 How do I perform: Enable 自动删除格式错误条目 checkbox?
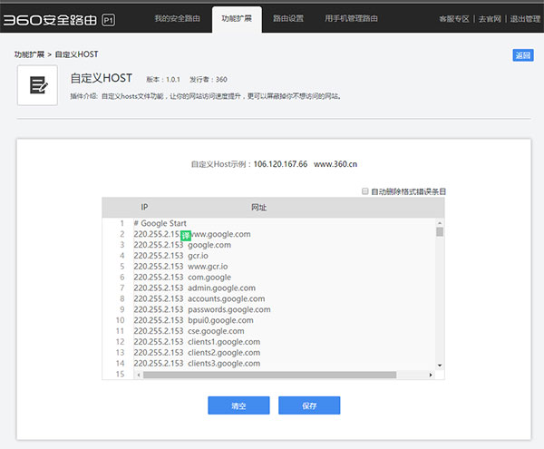click(x=364, y=191)
